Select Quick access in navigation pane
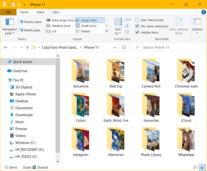This screenshot has height=171, width=207. [28, 62]
